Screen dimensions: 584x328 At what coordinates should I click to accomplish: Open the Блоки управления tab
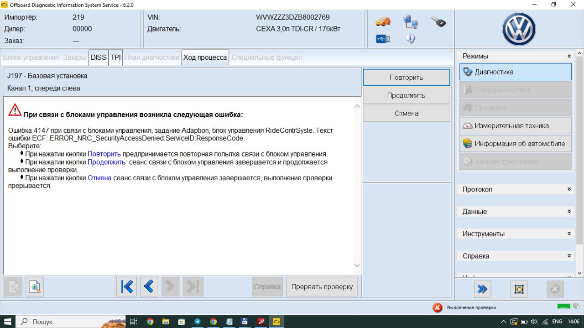pos(31,57)
